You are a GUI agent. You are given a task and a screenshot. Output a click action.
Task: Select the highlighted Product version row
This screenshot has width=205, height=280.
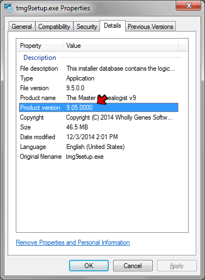pyautogui.click(x=98, y=108)
